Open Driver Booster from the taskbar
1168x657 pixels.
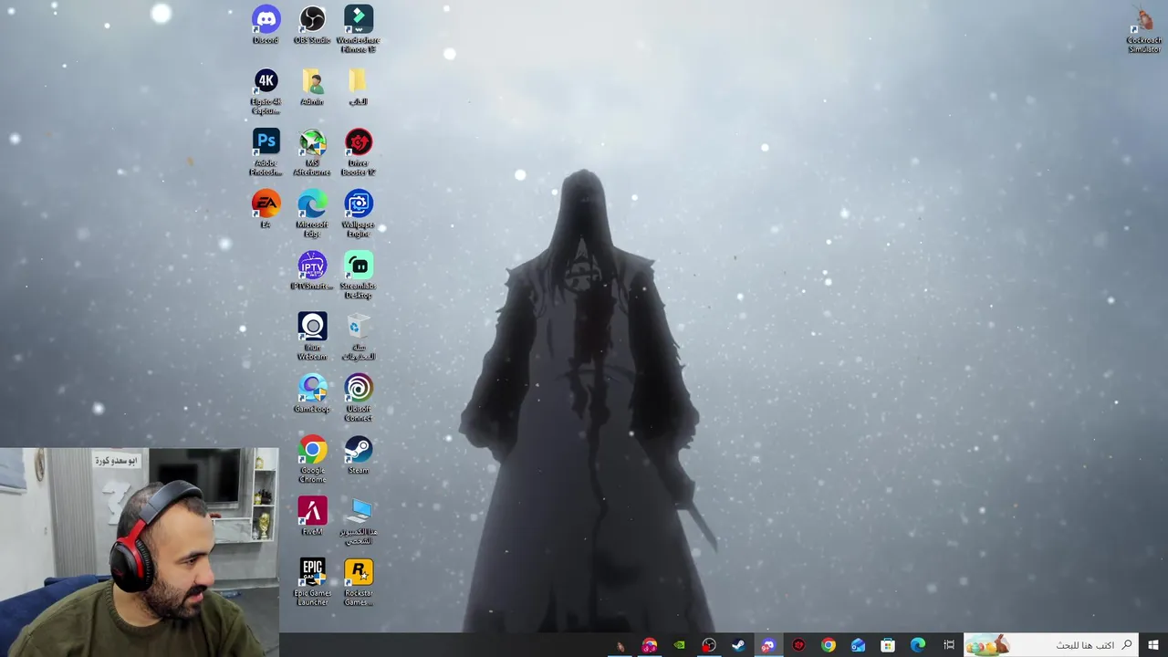798,645
